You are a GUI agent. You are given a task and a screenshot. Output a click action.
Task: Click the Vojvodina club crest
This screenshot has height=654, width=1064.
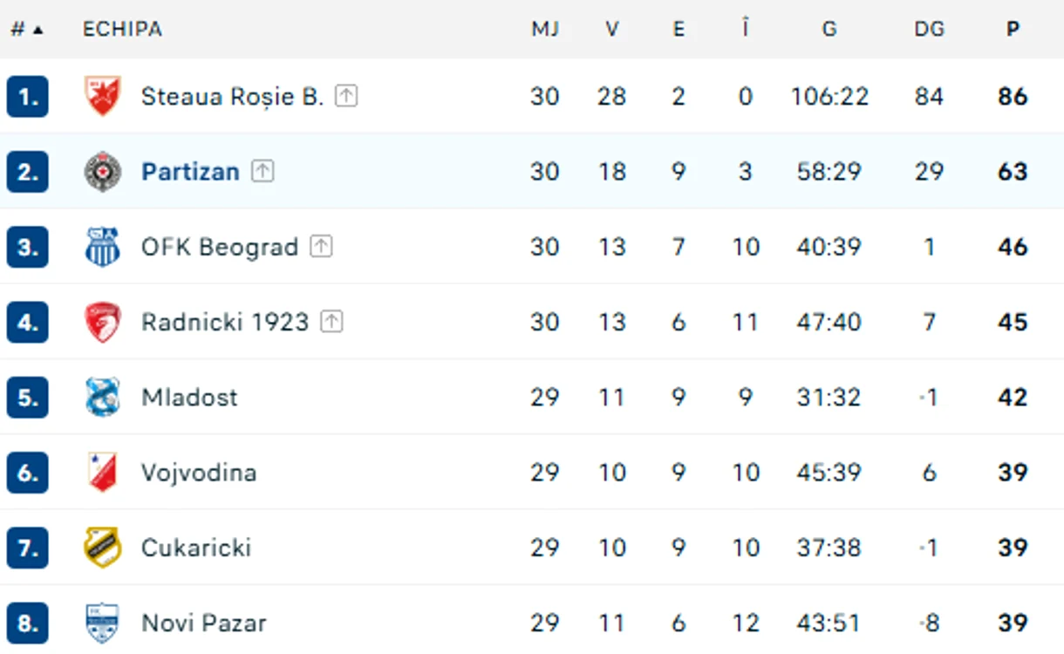click(x=102, y=472)
